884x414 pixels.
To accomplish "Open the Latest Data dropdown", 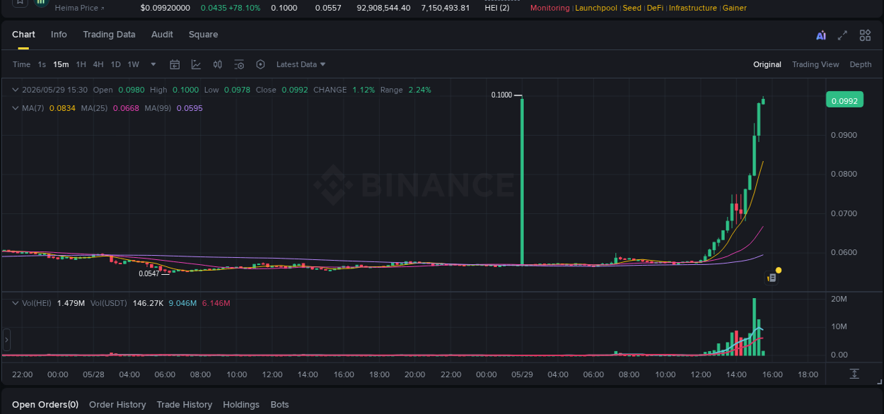I will pos(301,64).
